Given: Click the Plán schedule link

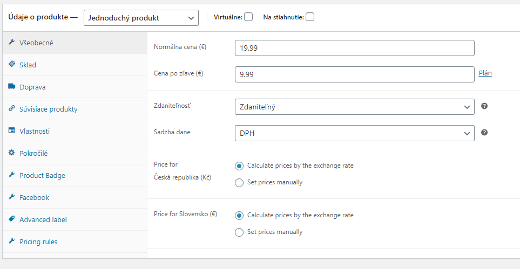Looking at the screenshot, I should point(485,73).
